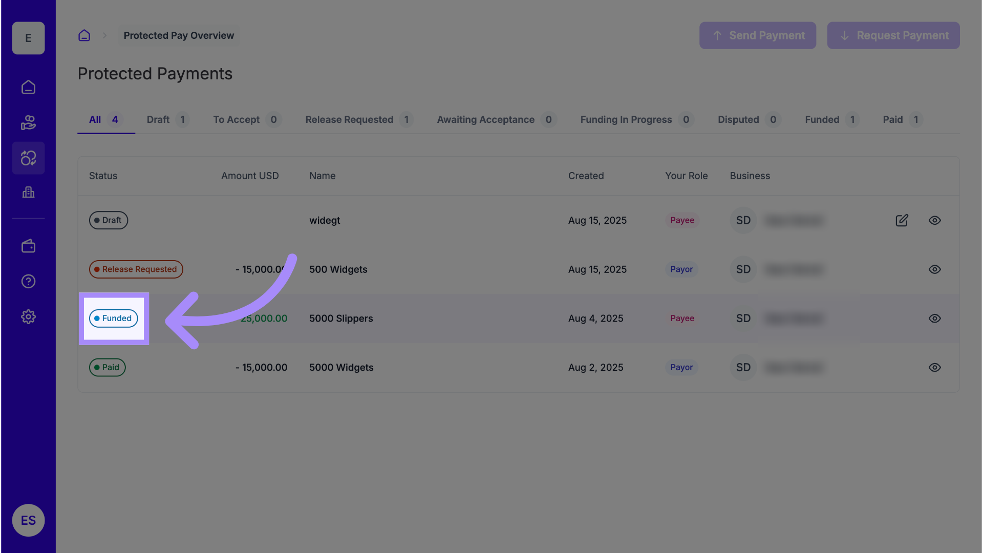The image size is (983, 553).
Task: Open the ES user avatar menu
Action: point(28,520)
